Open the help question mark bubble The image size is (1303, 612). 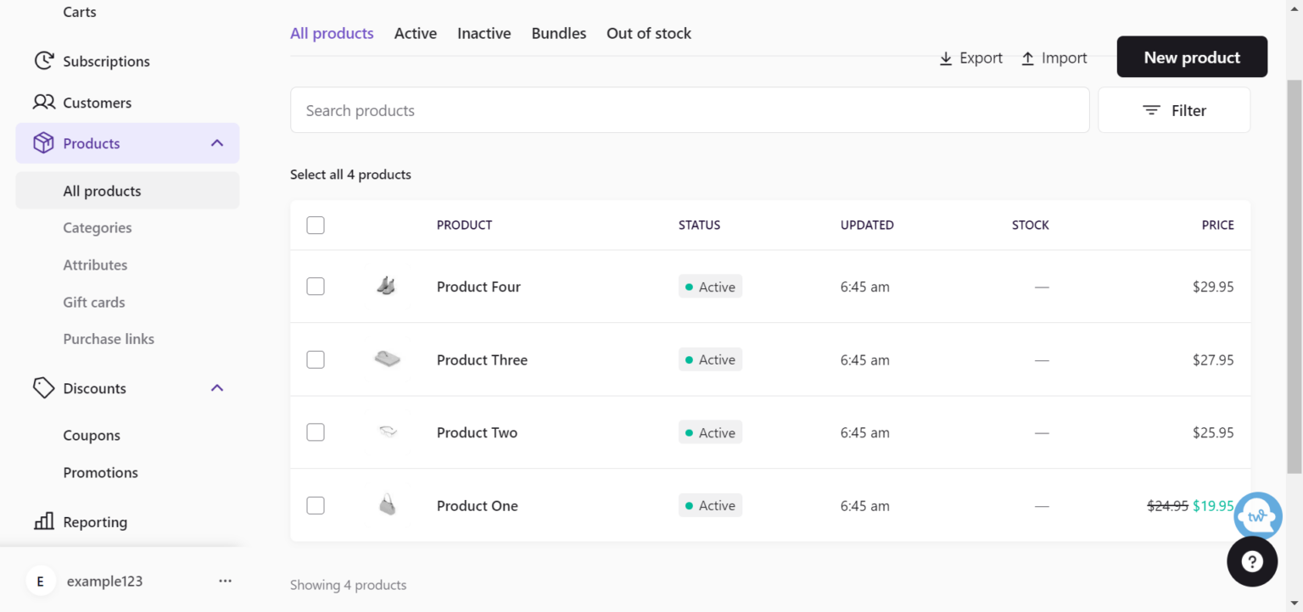click(x=1251, y=561)
